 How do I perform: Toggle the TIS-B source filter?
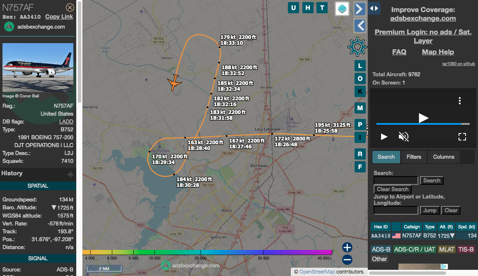466,249
